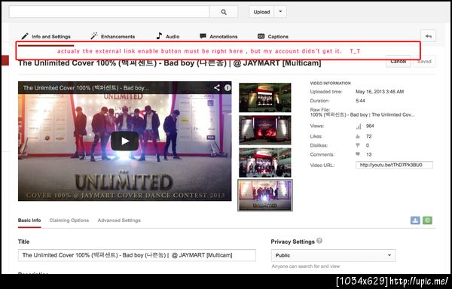
Task: Open the dropdown arrow beside Upload
Action: 280,12
